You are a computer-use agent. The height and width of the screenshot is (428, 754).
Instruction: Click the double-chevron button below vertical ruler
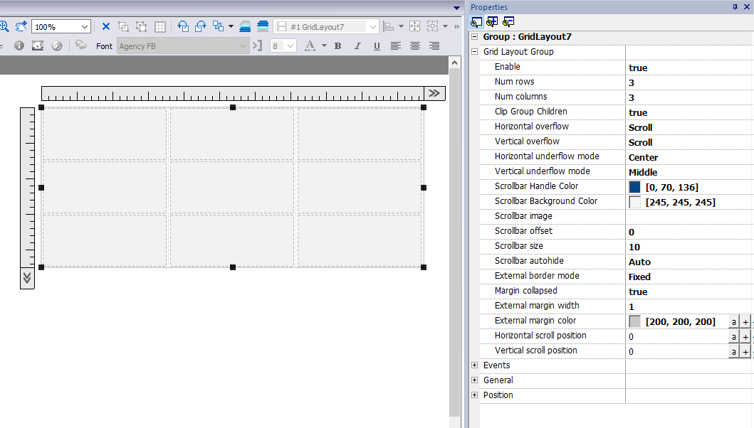tap(27, 277)
